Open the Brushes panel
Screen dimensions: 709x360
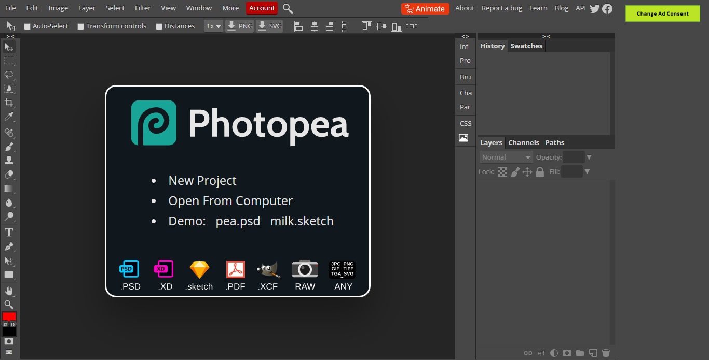(465, 77)
